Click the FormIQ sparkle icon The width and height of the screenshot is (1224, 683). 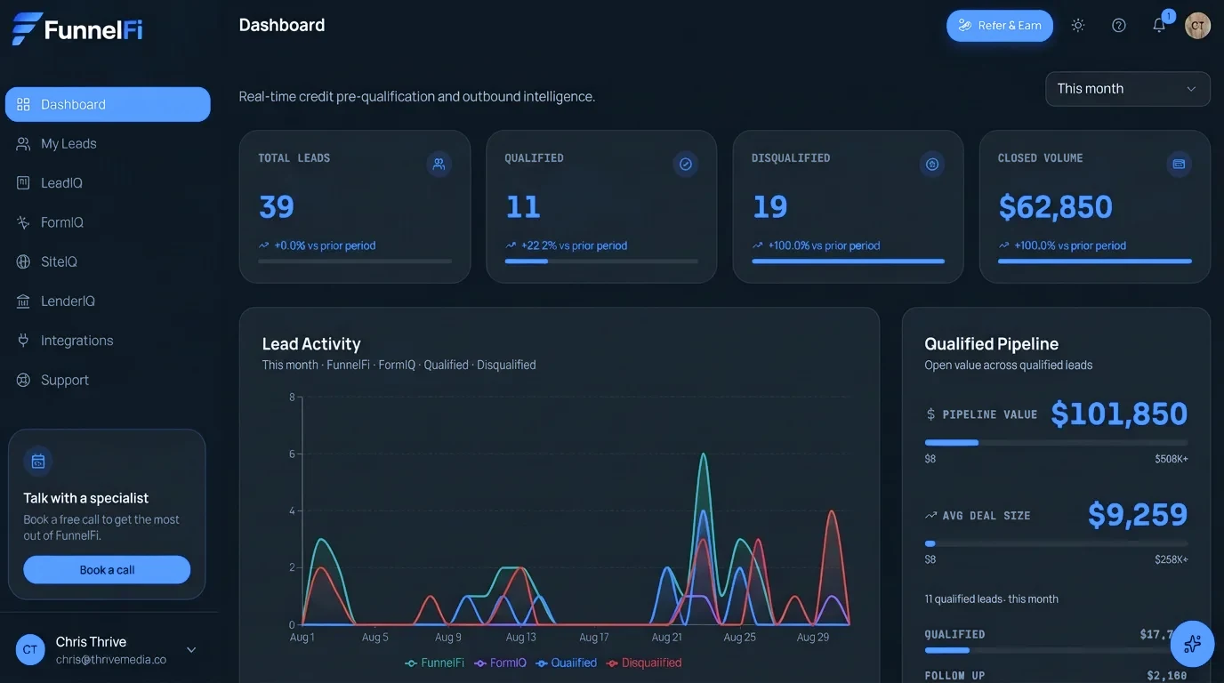pyautogui.click(x=23, y=222)
